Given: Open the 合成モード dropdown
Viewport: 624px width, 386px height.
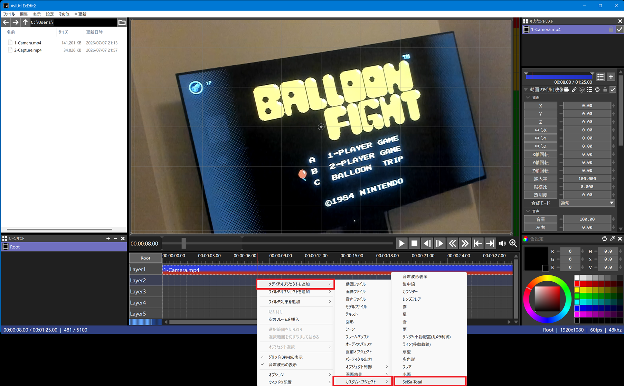Looking at the screenshot, I should [587, 203].
